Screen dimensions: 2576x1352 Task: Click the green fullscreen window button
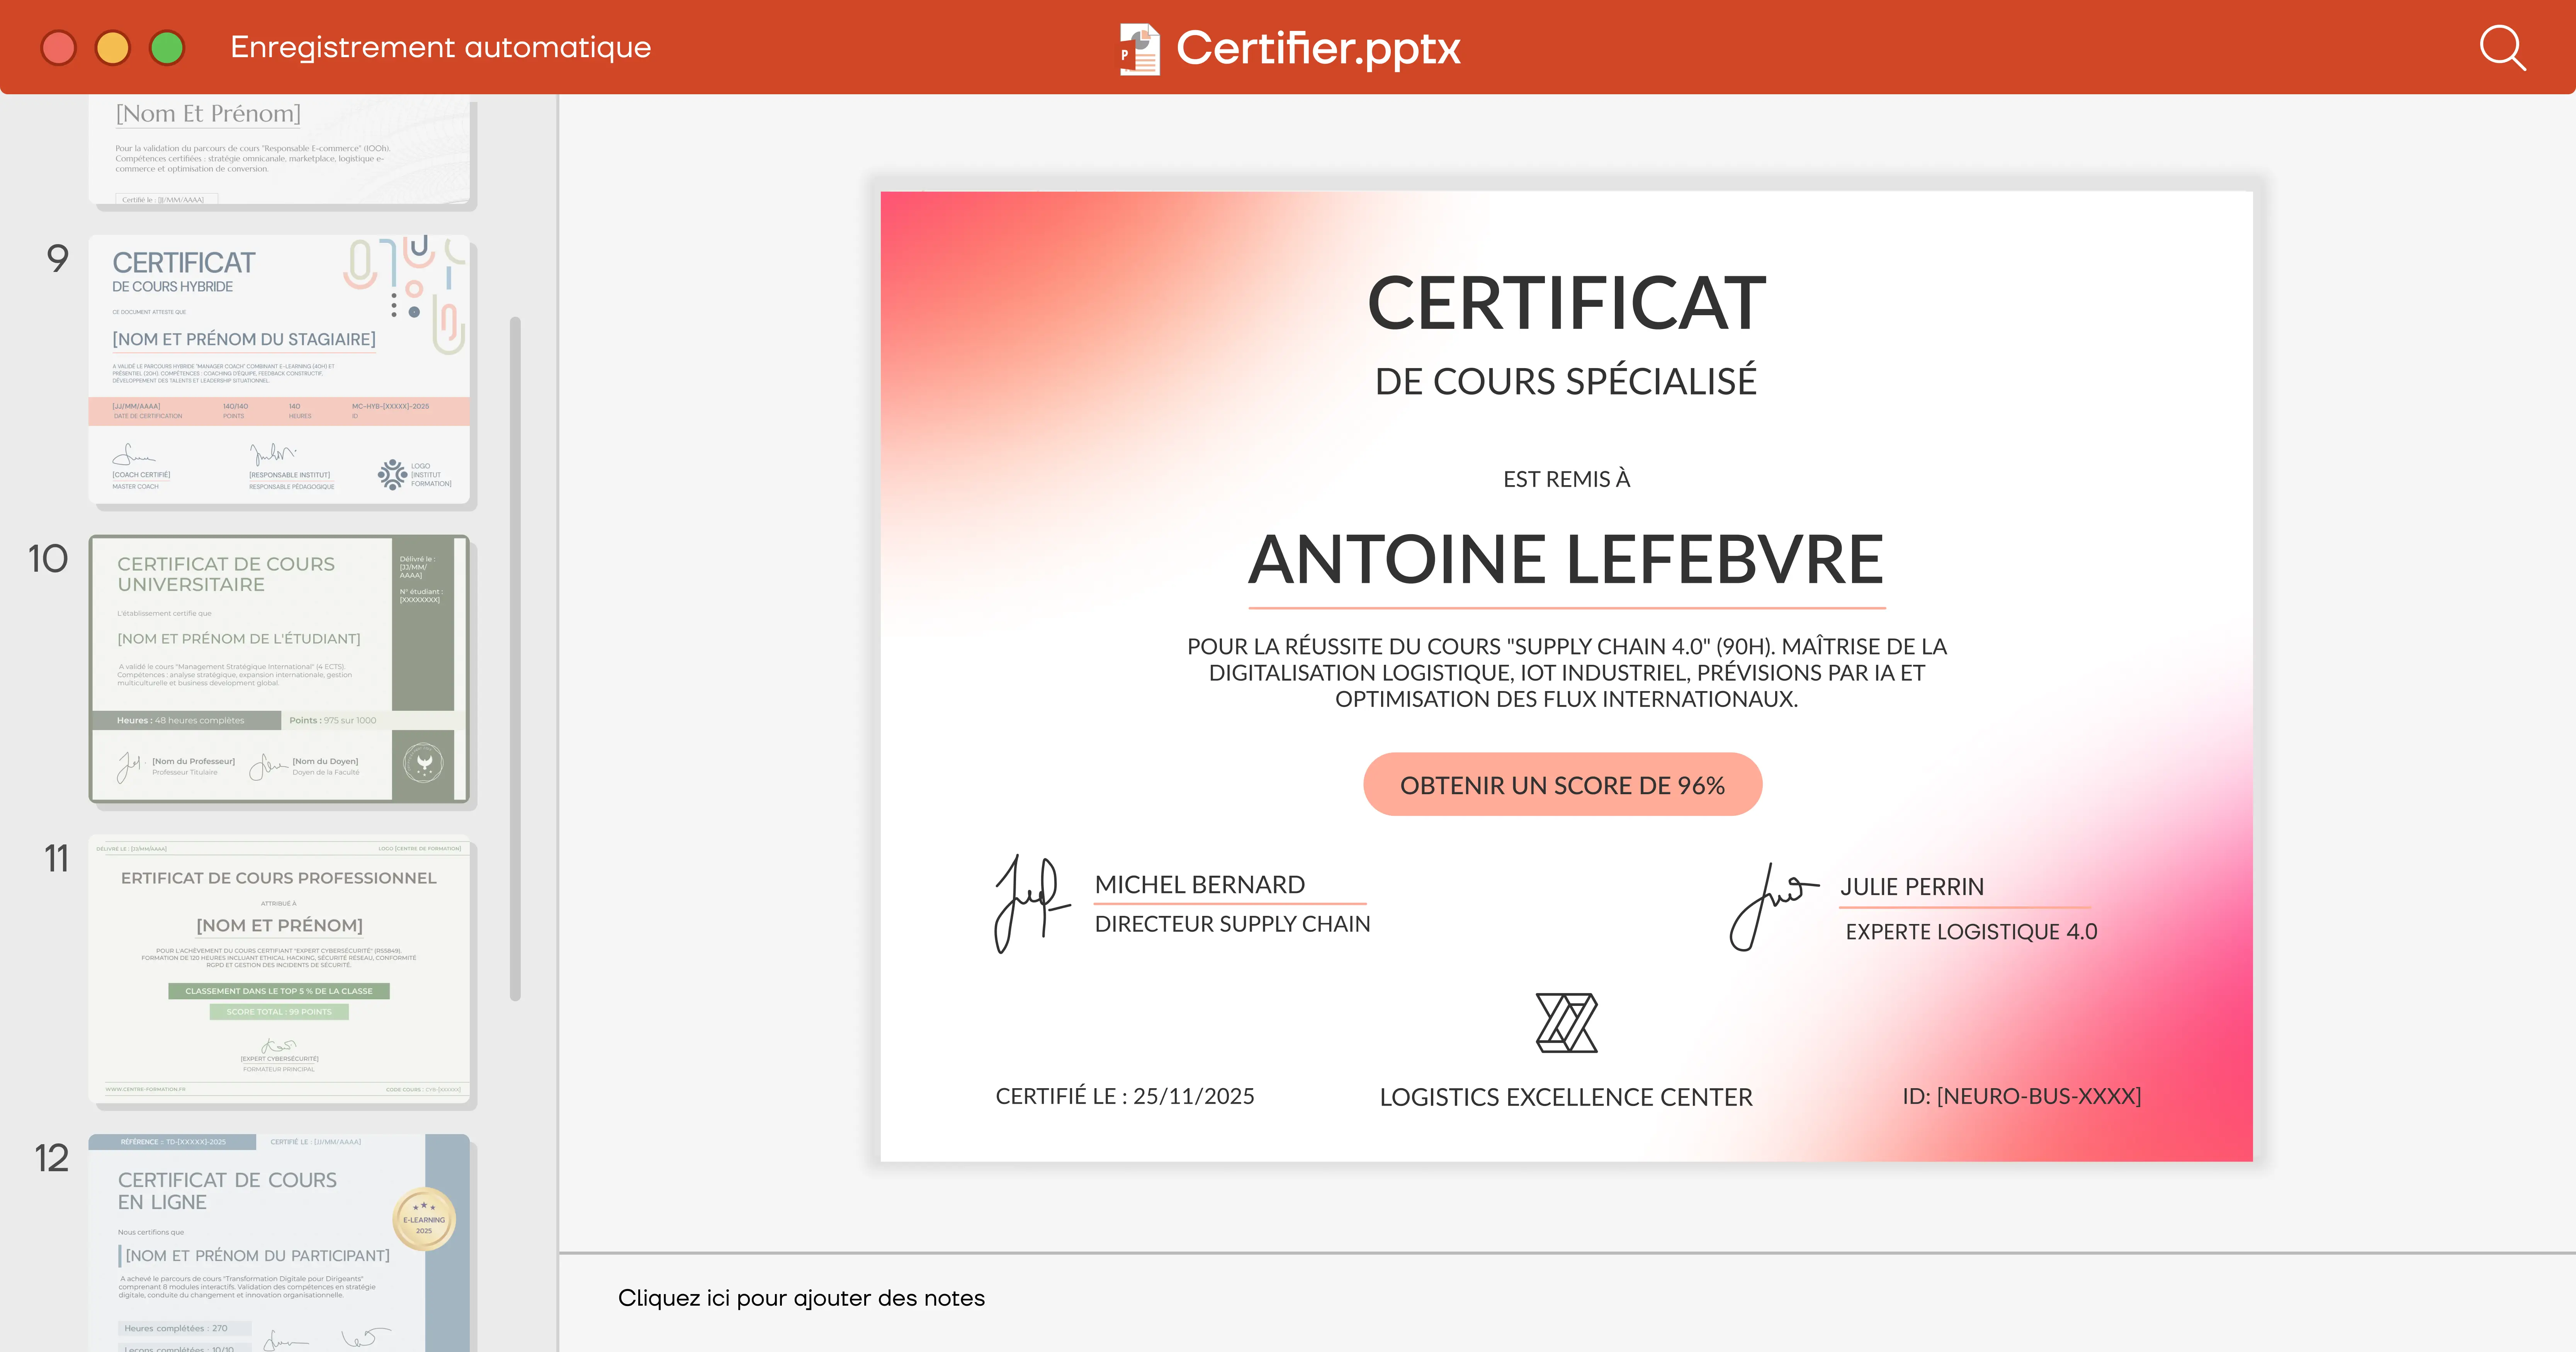pos(167,47)
